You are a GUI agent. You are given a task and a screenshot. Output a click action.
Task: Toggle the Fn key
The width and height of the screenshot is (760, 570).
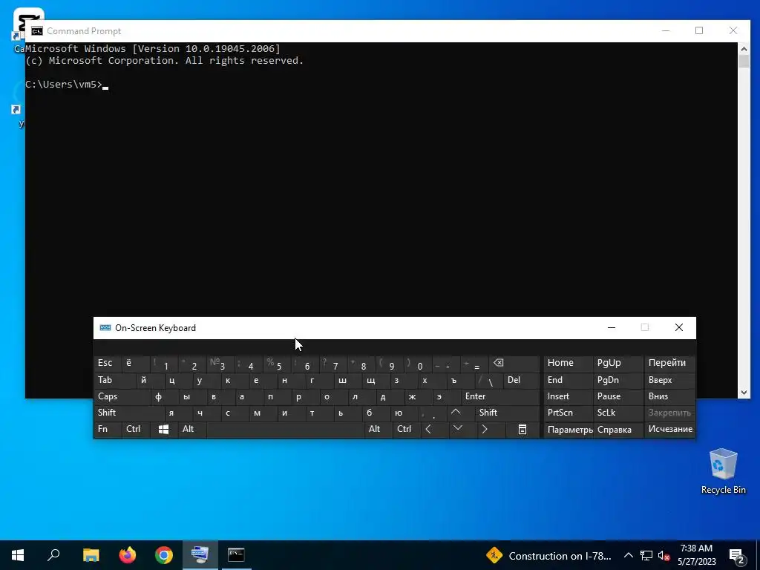108,430
